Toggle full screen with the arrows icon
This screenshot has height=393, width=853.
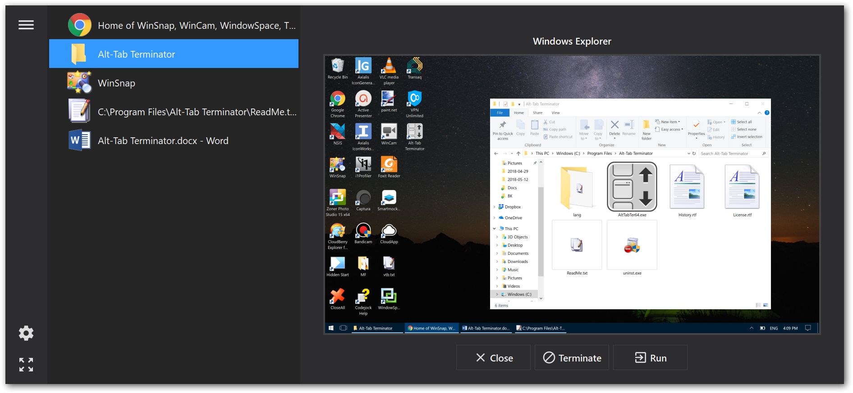26,365
